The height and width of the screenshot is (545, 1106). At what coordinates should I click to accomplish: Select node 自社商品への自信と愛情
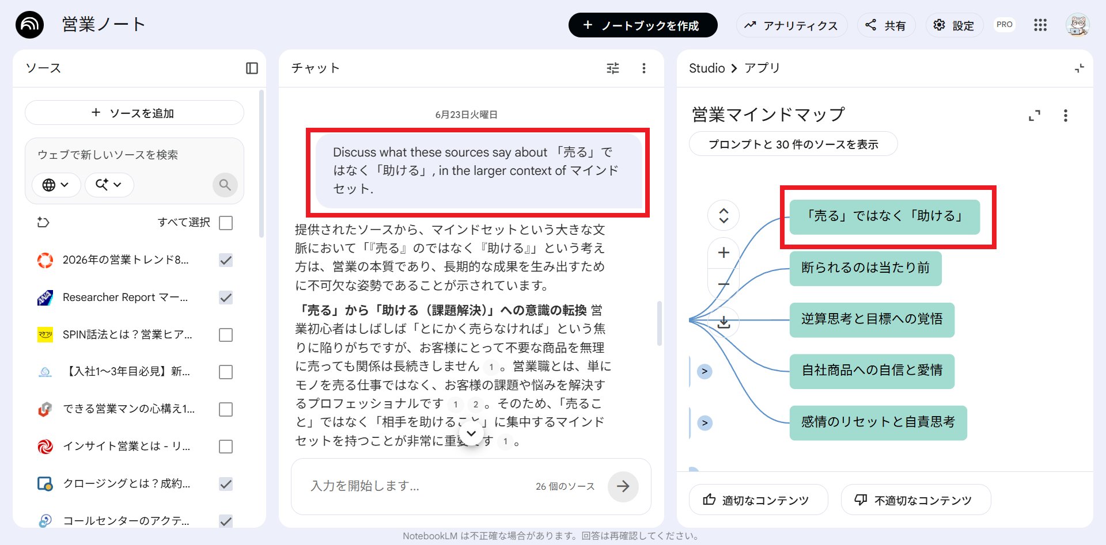pos(872,371)
